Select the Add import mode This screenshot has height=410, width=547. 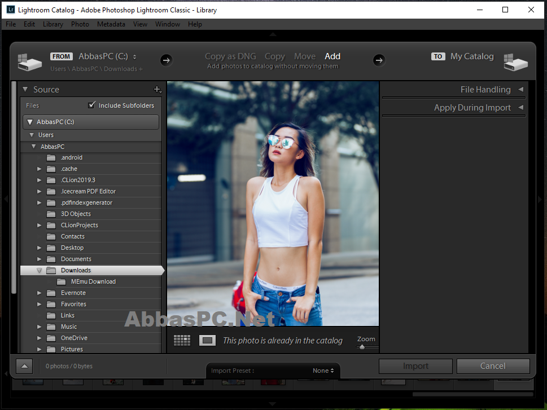click(x=332, y=56)
